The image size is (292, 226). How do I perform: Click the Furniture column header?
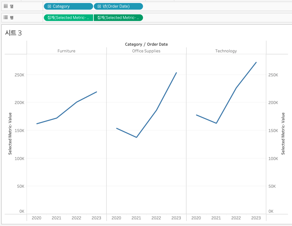click(66, 51)
